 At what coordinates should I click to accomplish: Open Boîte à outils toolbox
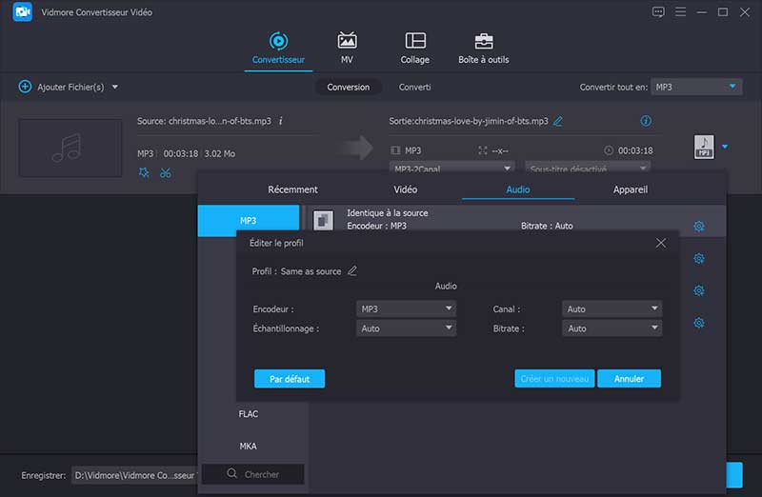pos(484,48)
